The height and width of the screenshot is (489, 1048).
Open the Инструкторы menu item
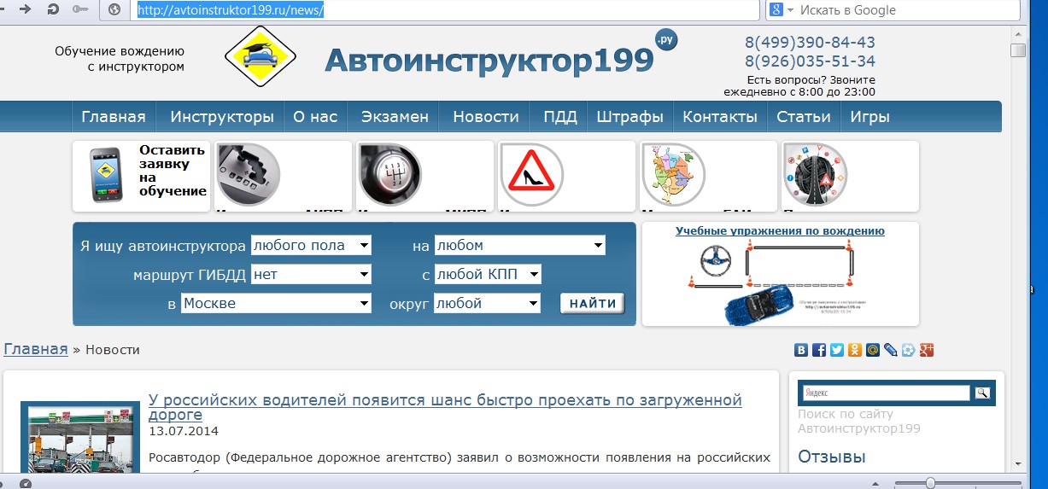tap(222, 117)
